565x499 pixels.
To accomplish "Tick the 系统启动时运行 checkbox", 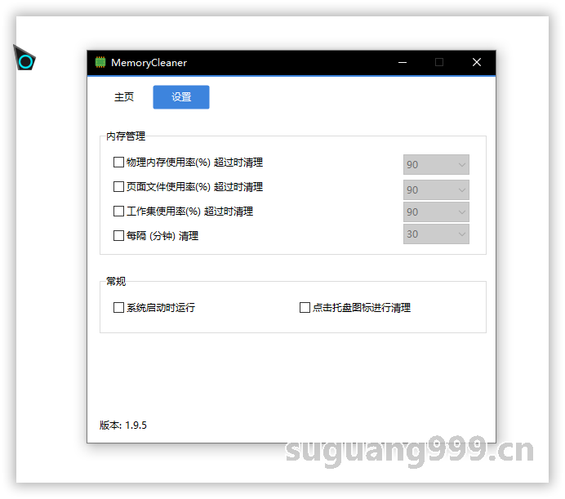I will click(119, 308).
